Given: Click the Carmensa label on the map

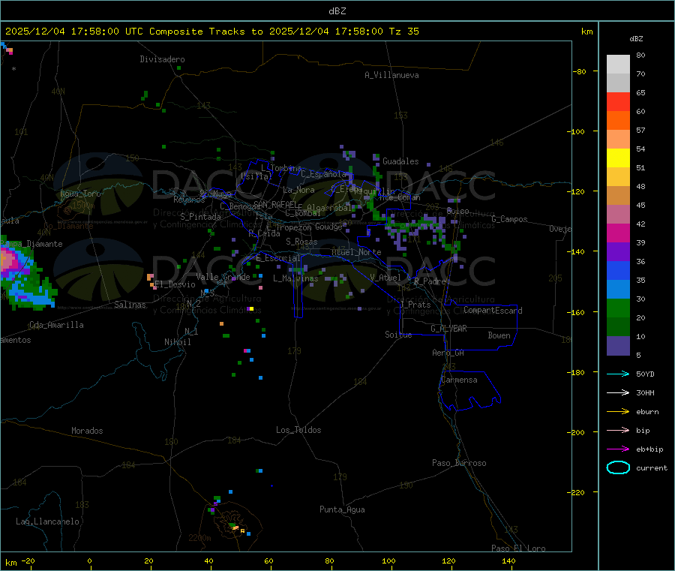Looking at the screenshot, I should click(459, 380).
